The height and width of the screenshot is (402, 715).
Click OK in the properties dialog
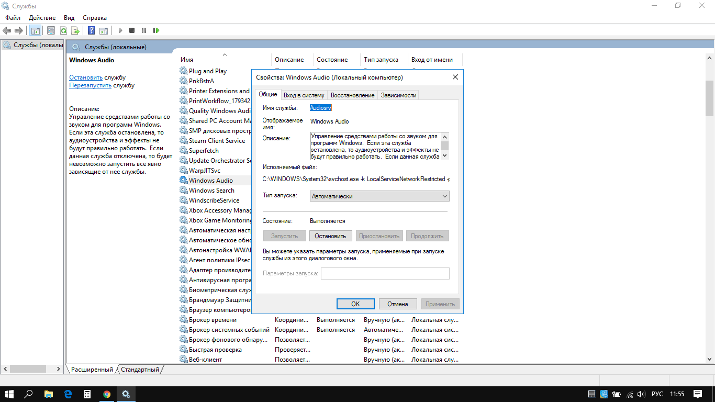click(x=355, y=304)
